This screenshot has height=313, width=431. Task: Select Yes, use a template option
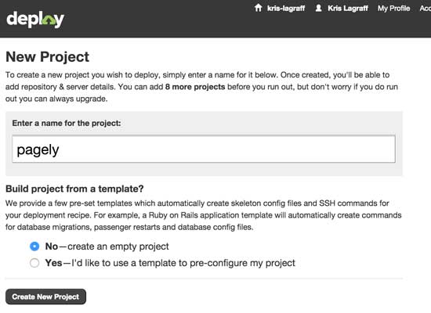[x=34, y=263]
